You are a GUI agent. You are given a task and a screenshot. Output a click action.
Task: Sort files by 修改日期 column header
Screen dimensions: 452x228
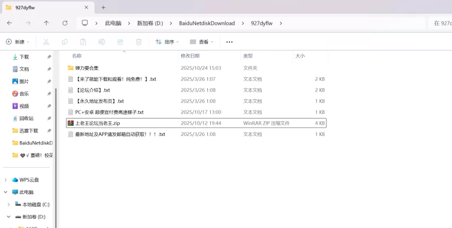point(190,56)
